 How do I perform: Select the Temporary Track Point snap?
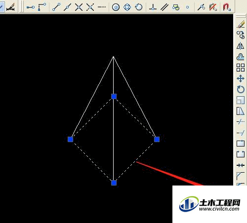coord(31,7)
